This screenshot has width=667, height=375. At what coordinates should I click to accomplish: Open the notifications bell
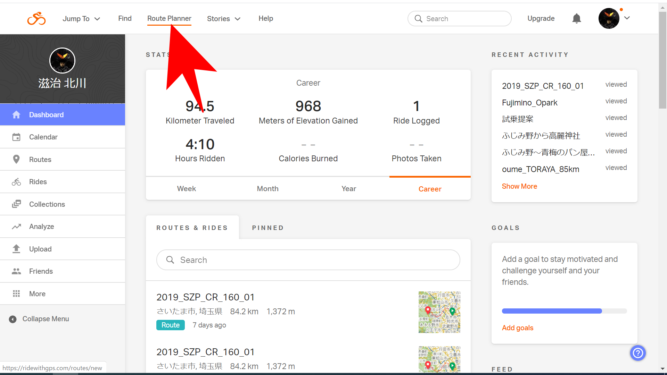576,18
